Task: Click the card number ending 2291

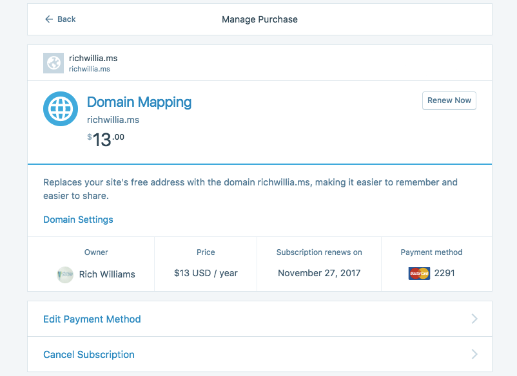Action: point(444,273)
